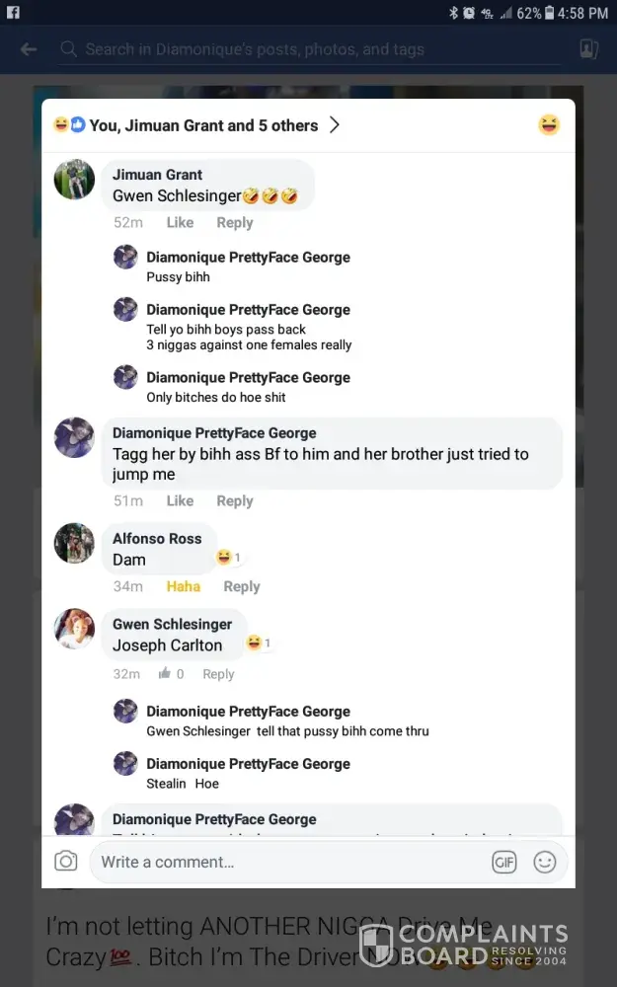
Task: Toggle Like on Jimuan Grant's comment
Action: 180,223
